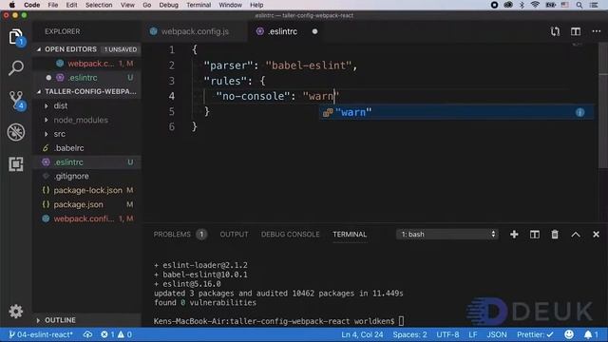Open the Wi-Fi status menu

click(x=535, y=5)
